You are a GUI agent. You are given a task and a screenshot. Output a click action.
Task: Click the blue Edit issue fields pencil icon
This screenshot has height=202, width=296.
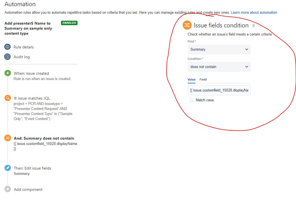point(8,168)
